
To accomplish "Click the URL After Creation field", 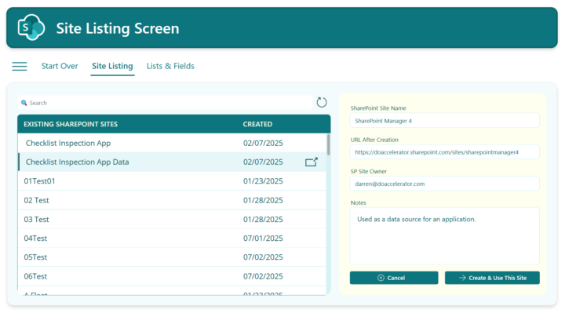I will click(x=444, y=152).
